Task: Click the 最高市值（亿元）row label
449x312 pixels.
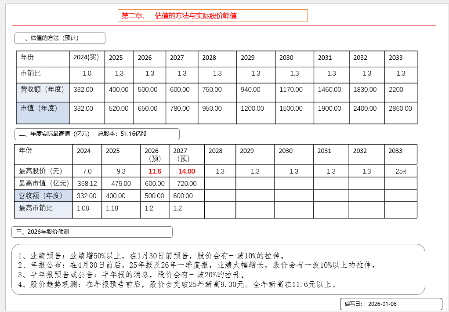Action: click(x=43, y=183)
